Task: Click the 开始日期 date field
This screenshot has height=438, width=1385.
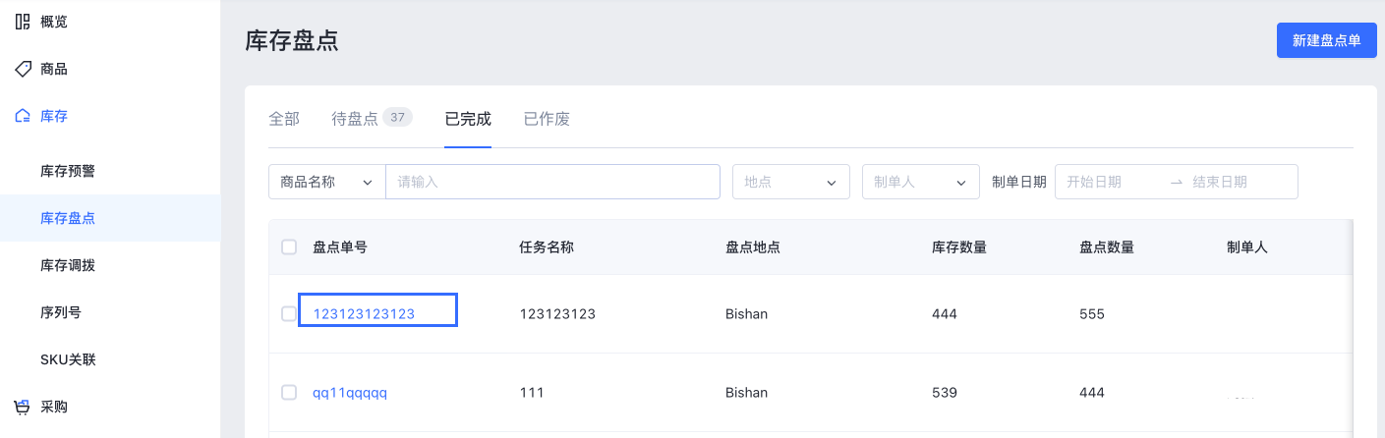Action: [1109, 182]
